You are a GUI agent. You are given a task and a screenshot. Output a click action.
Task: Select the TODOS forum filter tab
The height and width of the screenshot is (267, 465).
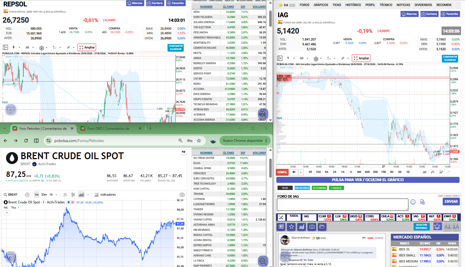click(294, 216)
